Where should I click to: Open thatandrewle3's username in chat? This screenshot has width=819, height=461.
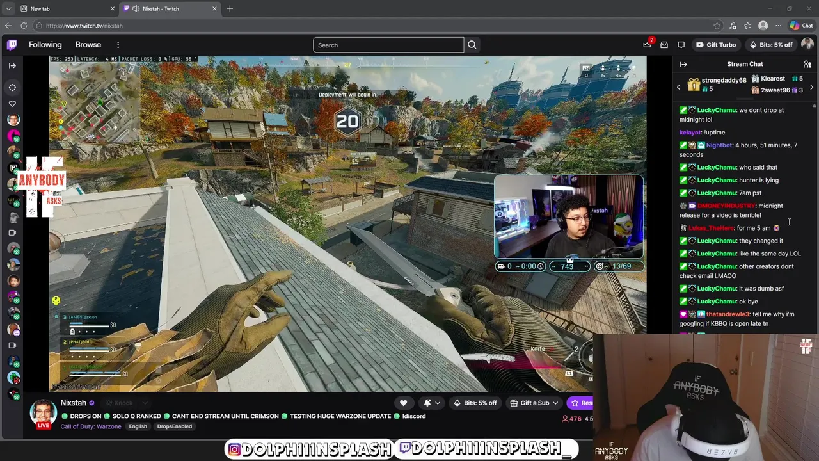click(728, 314)
